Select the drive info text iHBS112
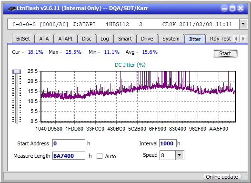251x183 pixels. click(x=117, y=24)
